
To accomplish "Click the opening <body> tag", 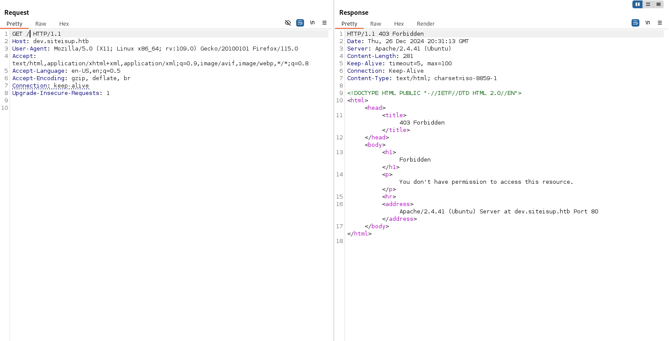I will 375,145.
